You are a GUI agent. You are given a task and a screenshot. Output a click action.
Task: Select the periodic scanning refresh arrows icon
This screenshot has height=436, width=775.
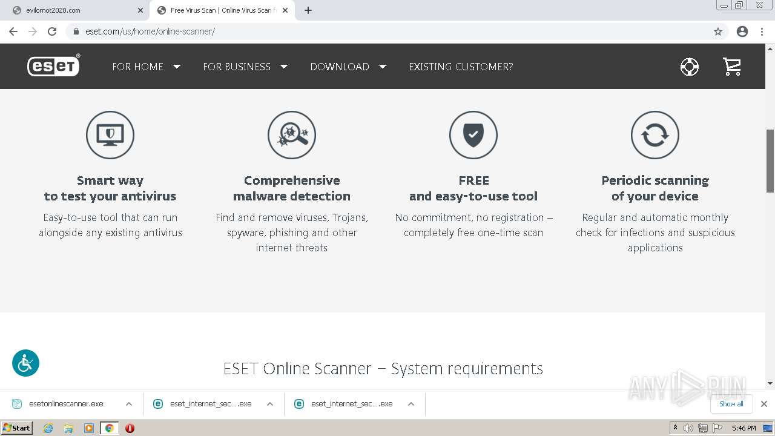point(655,135)
